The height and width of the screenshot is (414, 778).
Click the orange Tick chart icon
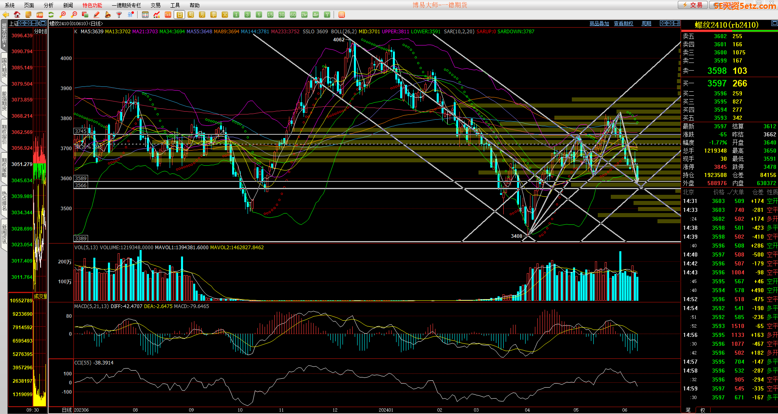(168, 15)
